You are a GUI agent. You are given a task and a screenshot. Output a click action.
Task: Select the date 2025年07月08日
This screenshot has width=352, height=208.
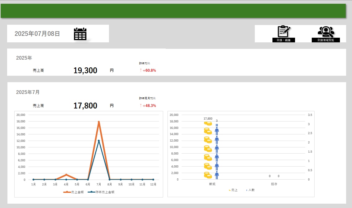click(x=37, y=34)
